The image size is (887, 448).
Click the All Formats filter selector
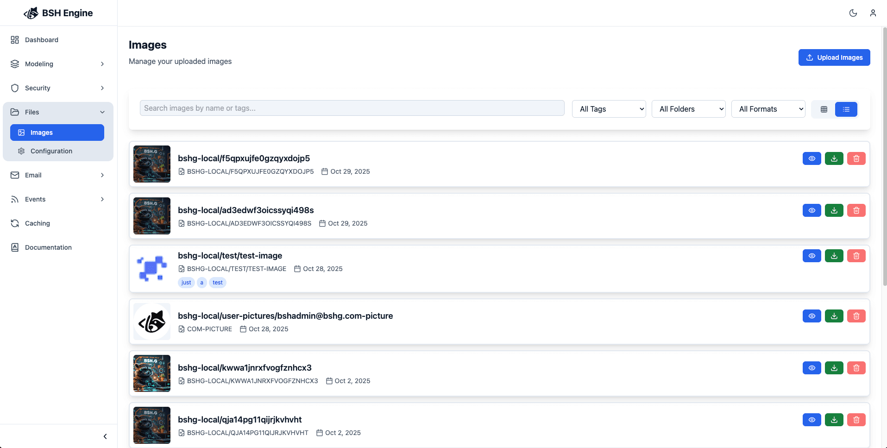[x=768, y=109]
